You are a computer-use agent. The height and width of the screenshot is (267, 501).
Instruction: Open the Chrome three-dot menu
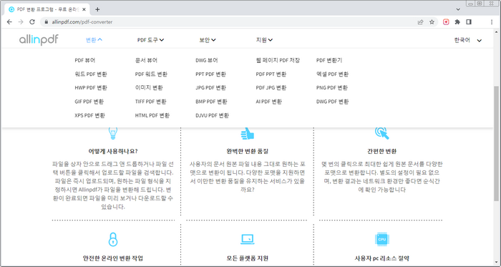point(492,22)
